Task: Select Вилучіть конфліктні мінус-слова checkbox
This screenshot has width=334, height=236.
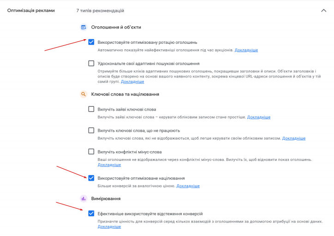Action: 91,152
